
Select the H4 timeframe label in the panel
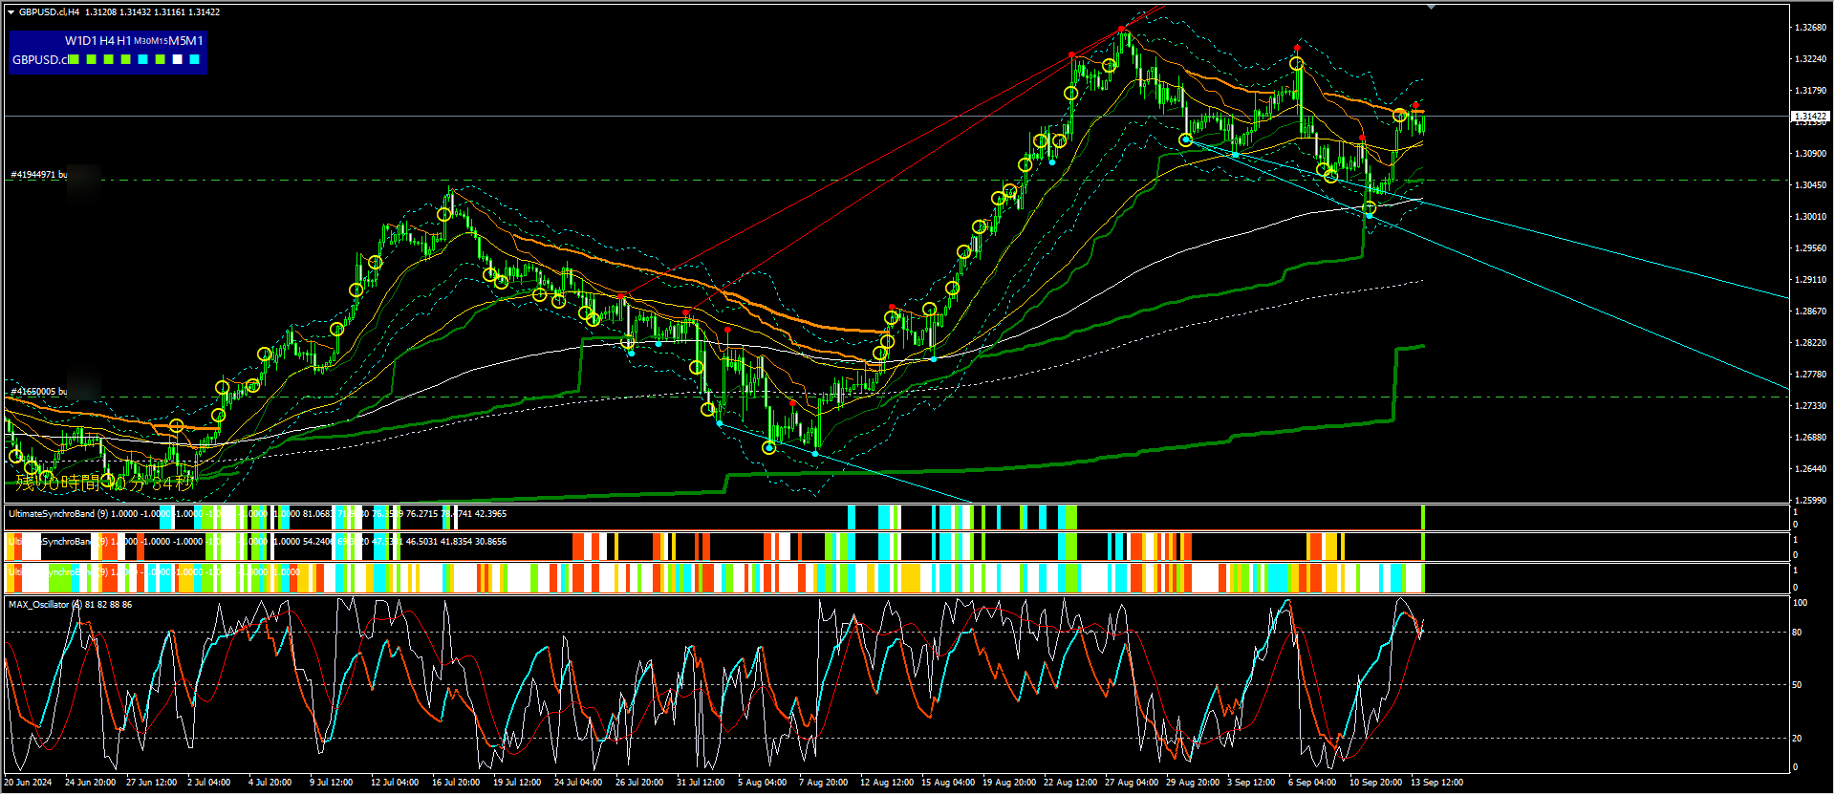(x=107, y=41)
